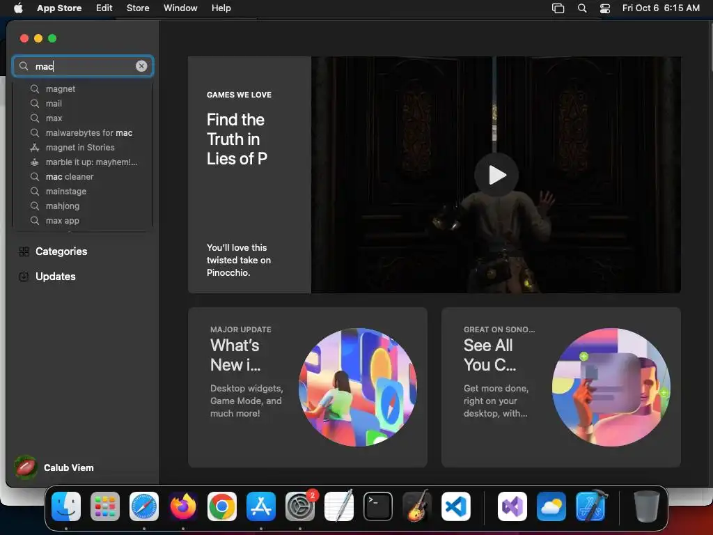This screenshot has width=713, height=535.
Task: Open Visual Studio Code from the Dock
Action: point(456,506)
